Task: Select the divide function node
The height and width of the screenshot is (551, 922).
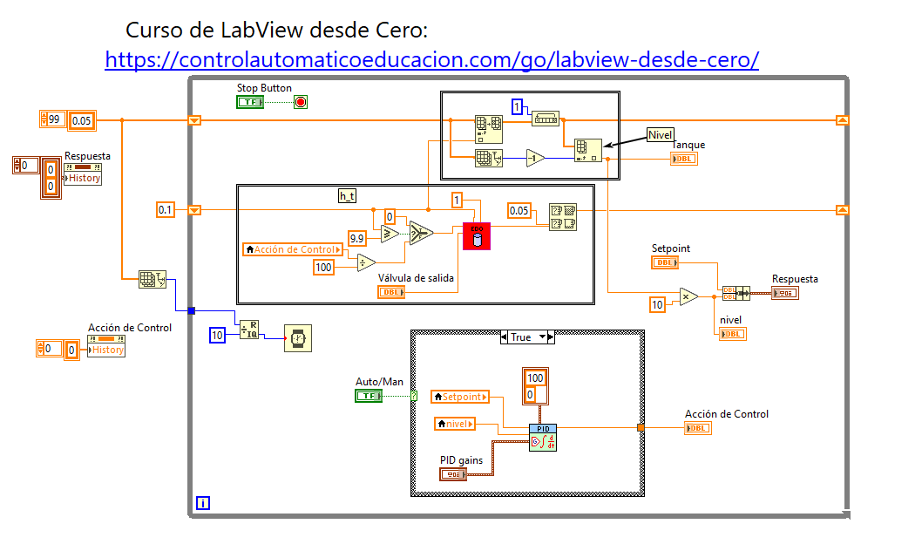Action: pyautogui.click(x=366, y=262)
